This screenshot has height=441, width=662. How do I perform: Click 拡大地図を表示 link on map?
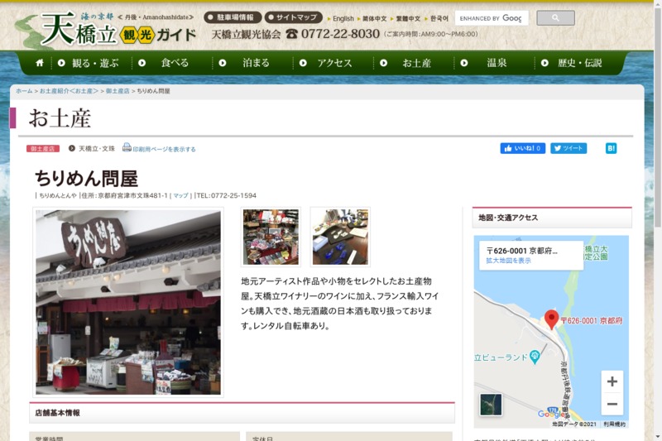coord(509,261)
